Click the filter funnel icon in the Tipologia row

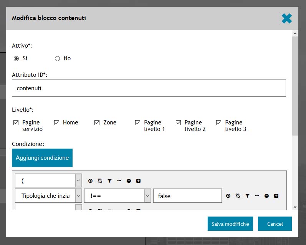point(247,196)
